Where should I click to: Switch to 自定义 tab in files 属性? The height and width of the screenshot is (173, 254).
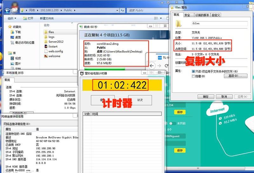(216, 15)
